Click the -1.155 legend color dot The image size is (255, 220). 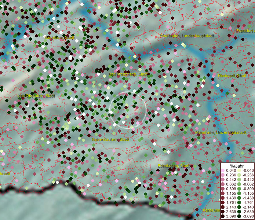tap(239, 193)
